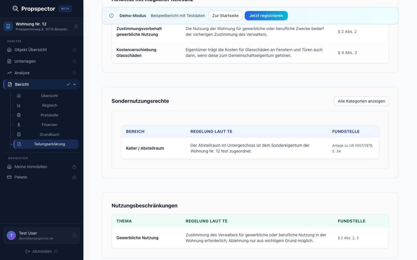Click the Propspector magnifier logo icon
The width and height of the screenshot is (417, 260).
coord(16,9)
